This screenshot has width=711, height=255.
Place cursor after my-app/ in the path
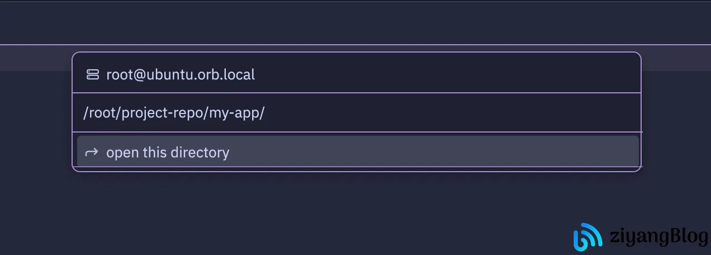(x=266, y=113)
